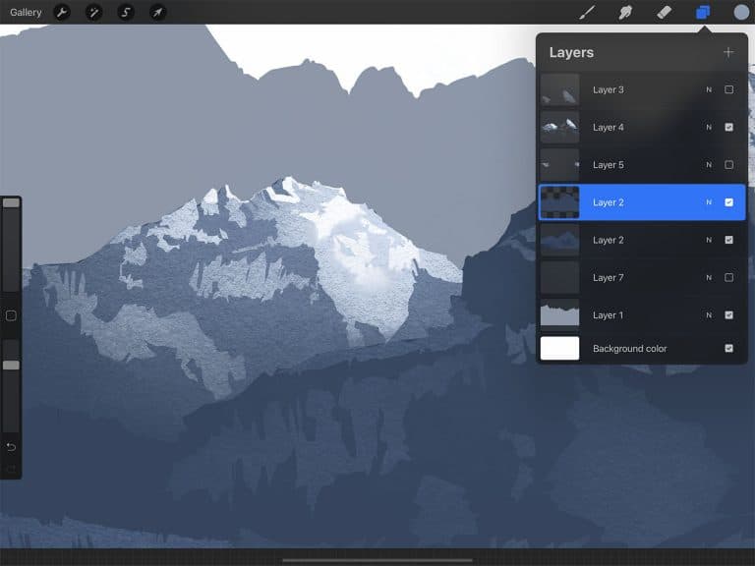Tap the square Modify button in sidebar
Screen dimensions: 755x566
coord(11,315)
